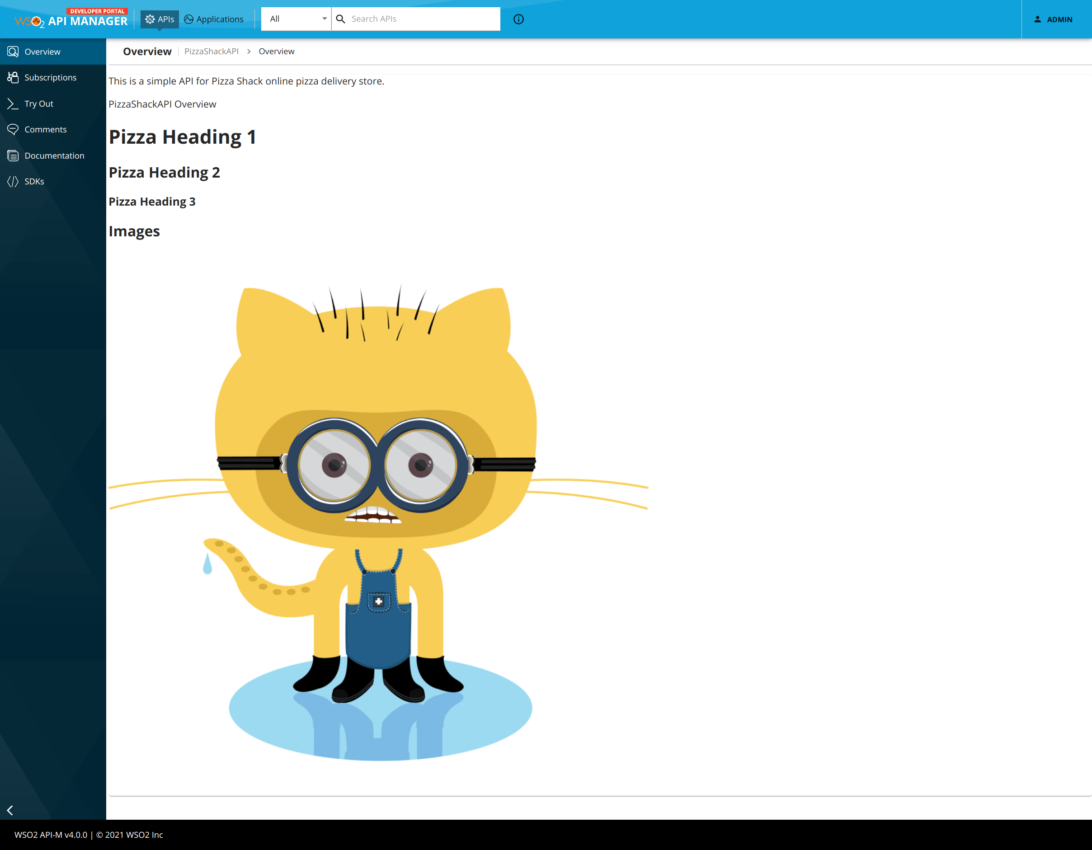Switch to the APIs section in the header

coord(160,19)
